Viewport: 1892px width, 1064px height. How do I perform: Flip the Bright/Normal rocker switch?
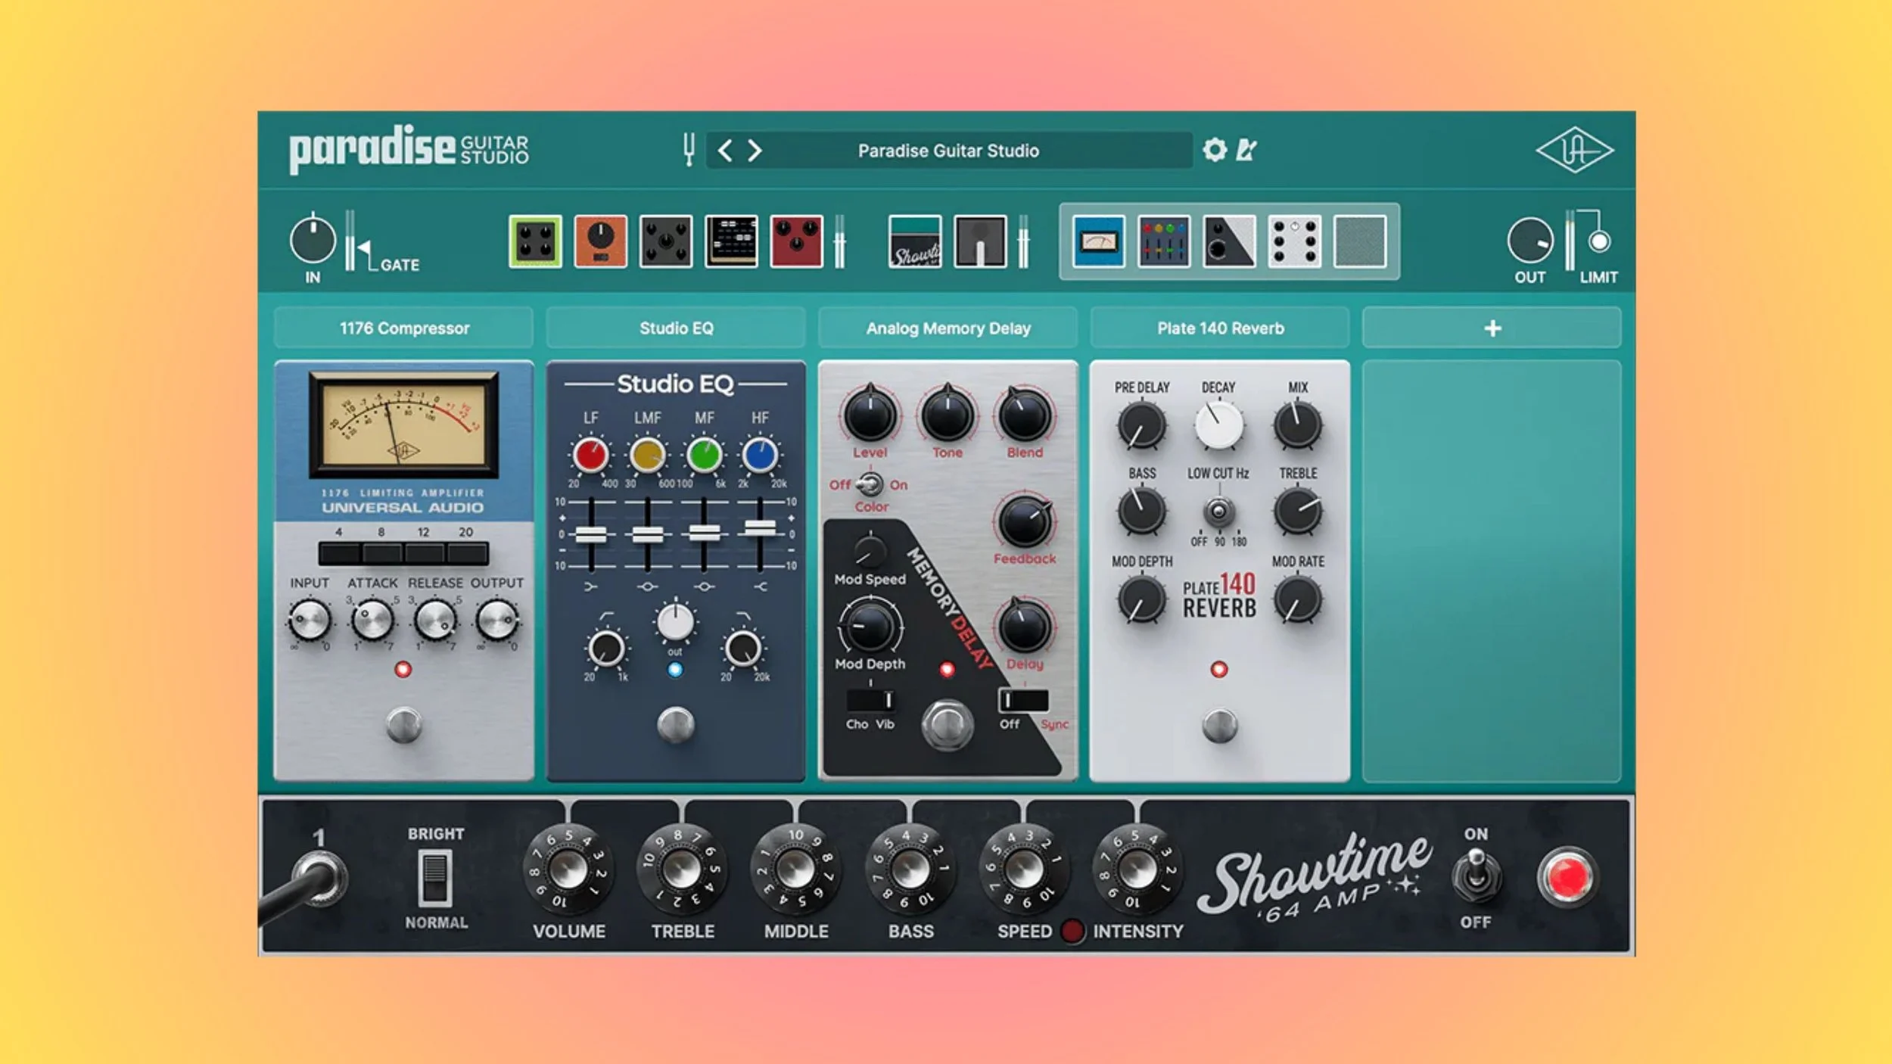pos(435,877)
